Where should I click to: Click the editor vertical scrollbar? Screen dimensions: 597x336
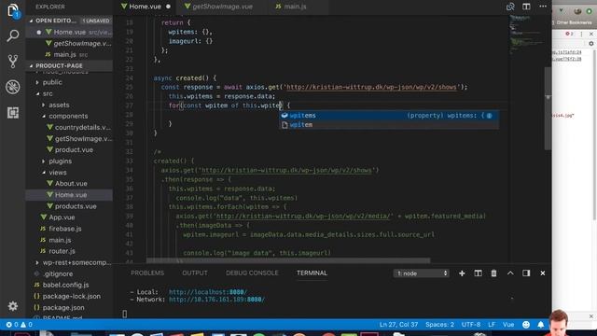pyautogui.click(x=548, y=108)
